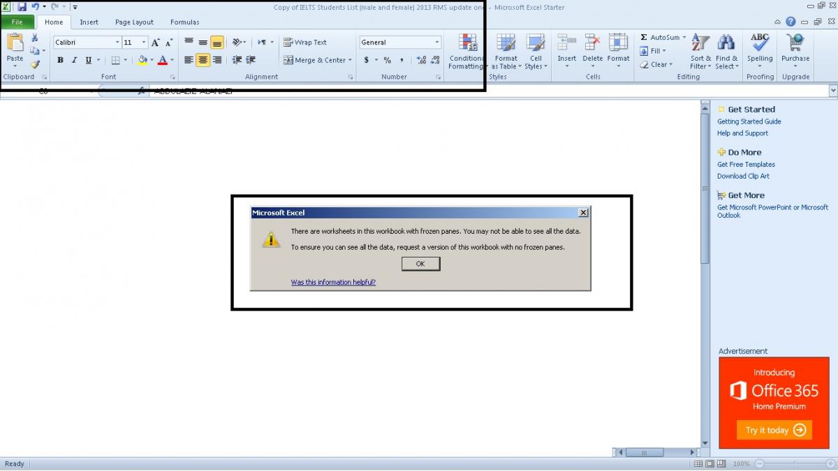This screenshot has width=838, height=471.
Task: Switch to the Insert tab
Action: coord(89,22)
